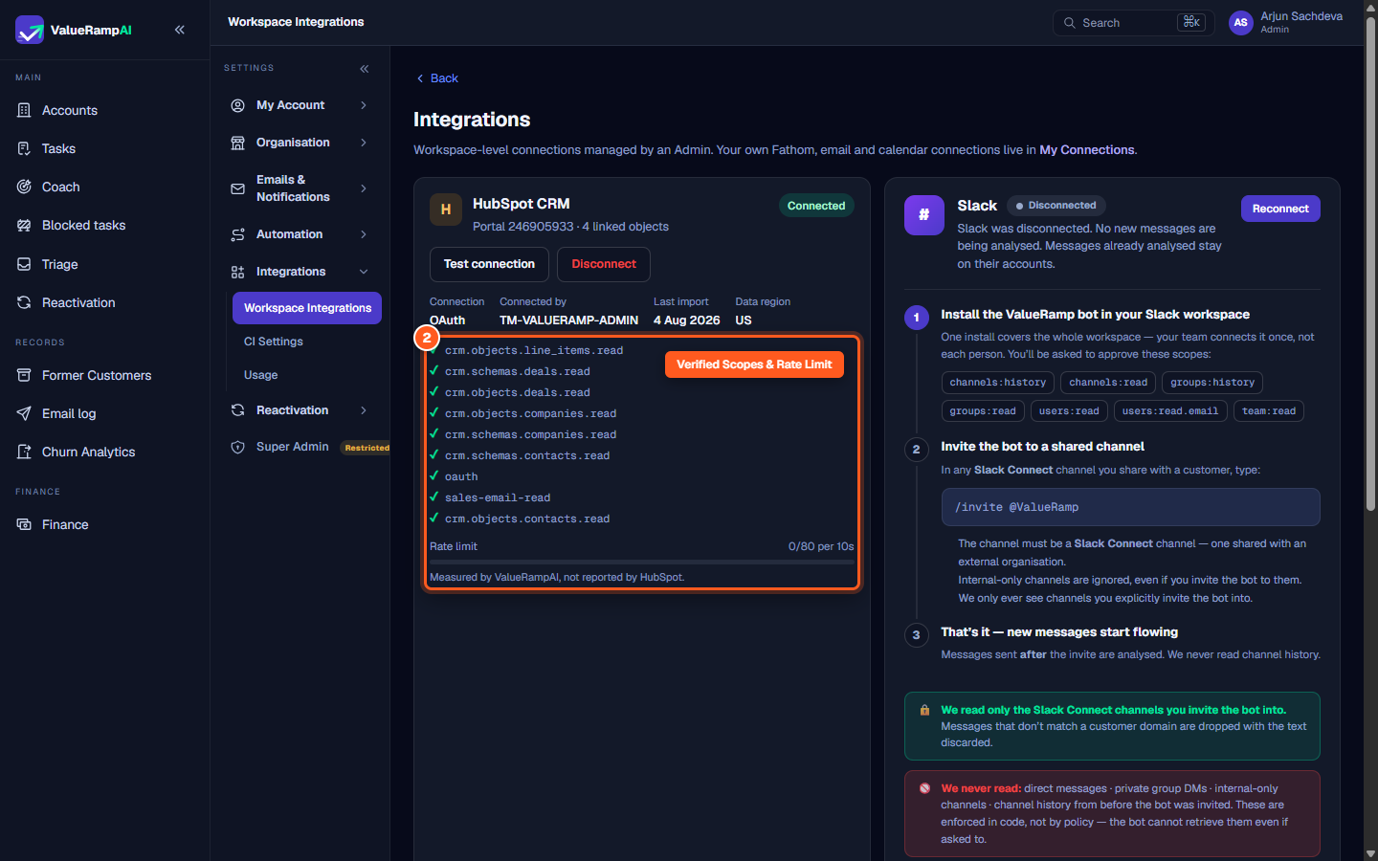Click the /invite @ValueRamp command box

click(1130, 507)
